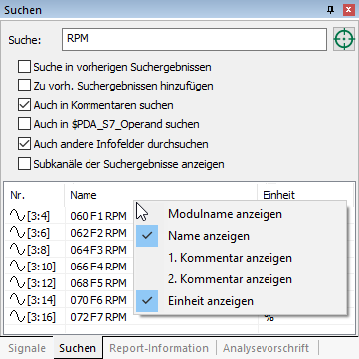Select result 064 F3 RPM
Screen dimensions: 359x359
tap(98, 250)
